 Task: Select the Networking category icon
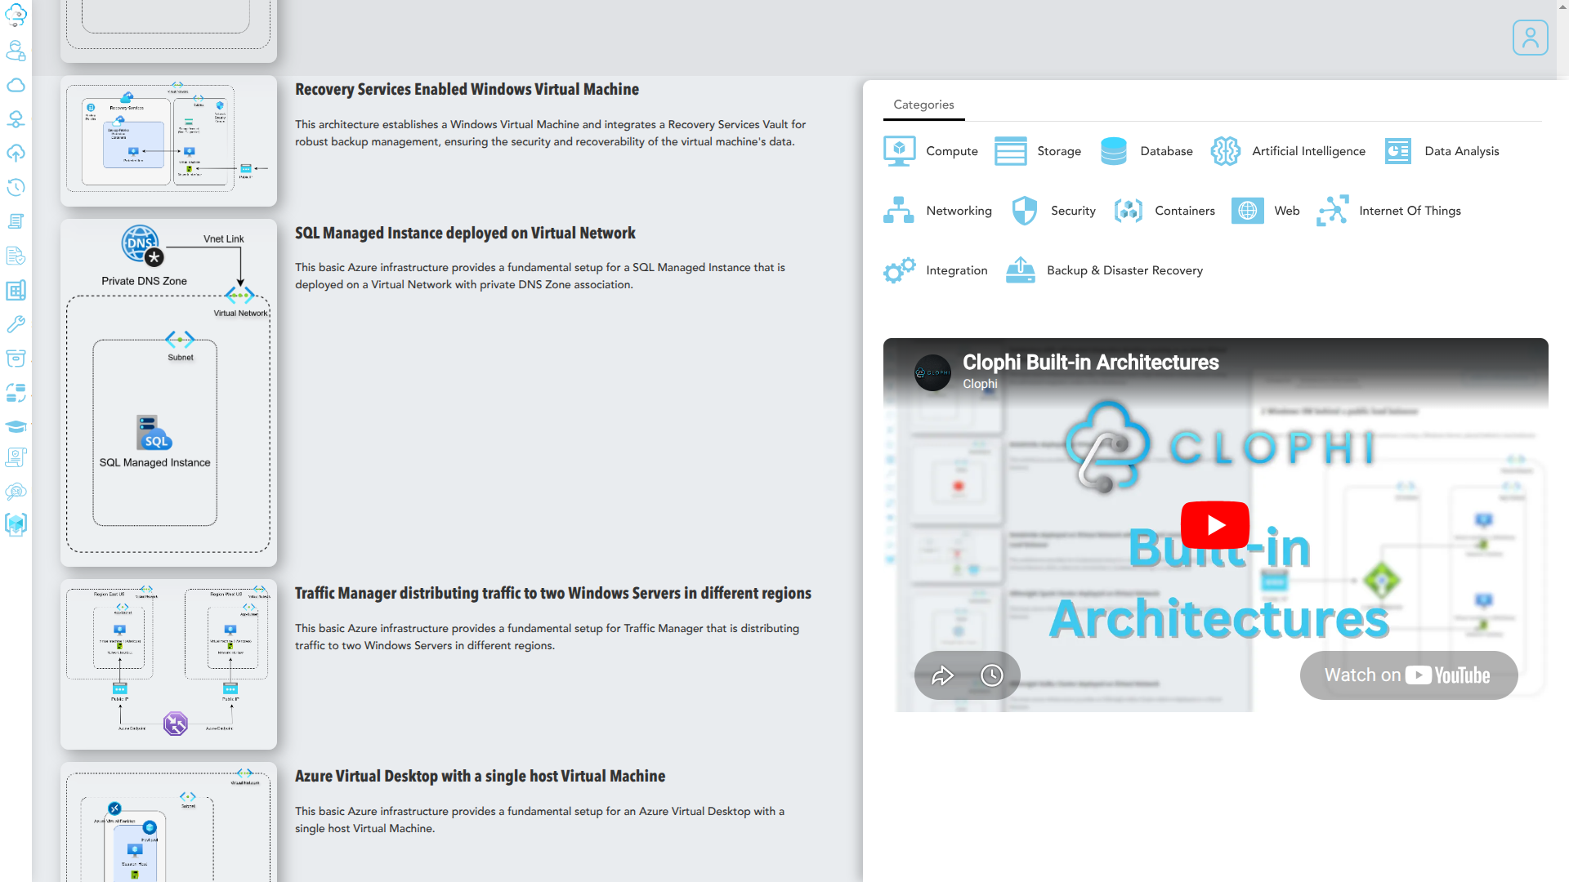click(x=899, y=211)
